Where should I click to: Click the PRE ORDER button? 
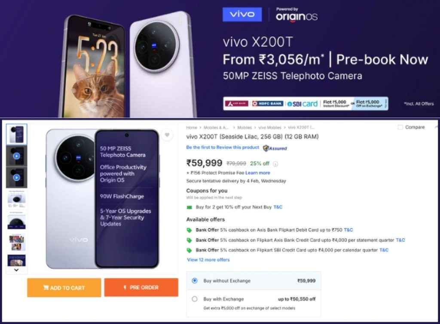tap(141, 287)
